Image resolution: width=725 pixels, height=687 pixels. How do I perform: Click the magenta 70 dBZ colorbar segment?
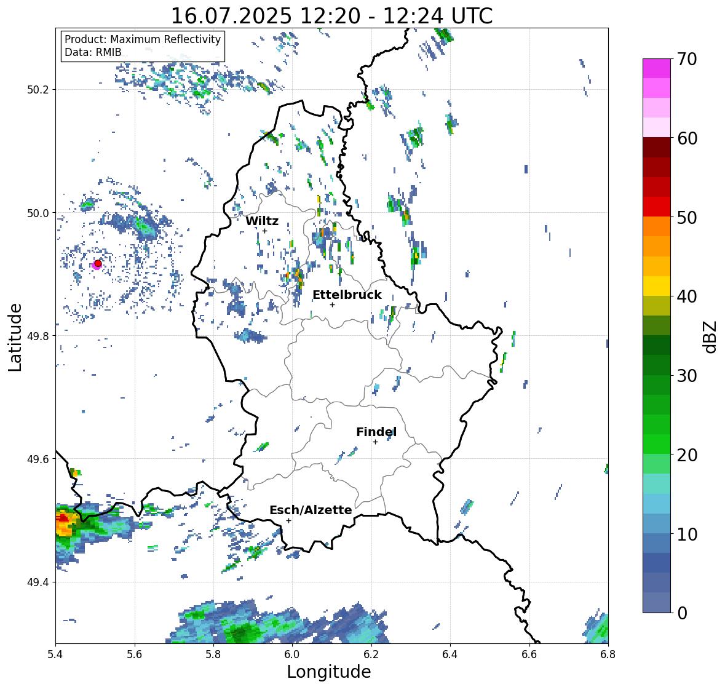657,68
